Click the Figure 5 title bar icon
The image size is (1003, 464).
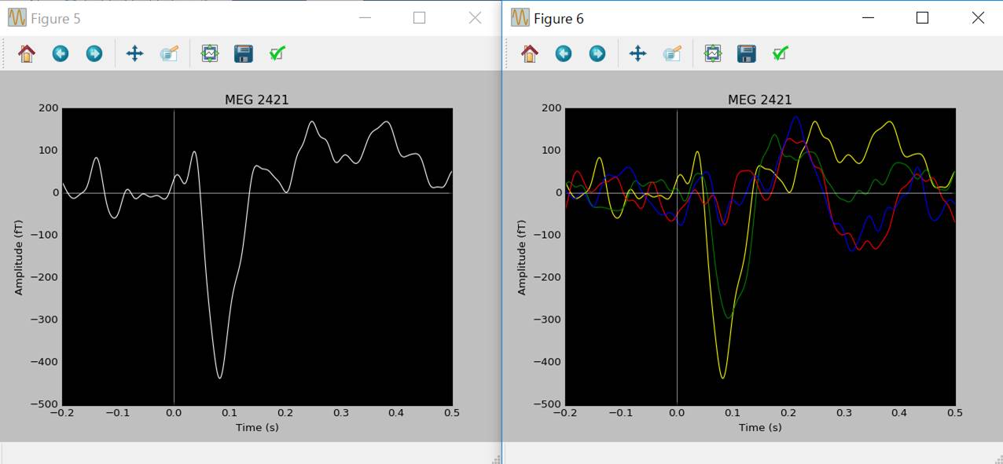pyautogui.click(x=17, y=18)
